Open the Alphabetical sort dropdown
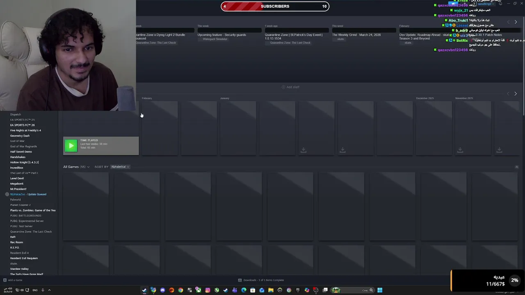The height and width of the screenshot is (295, 525). (x=120, y=167)
